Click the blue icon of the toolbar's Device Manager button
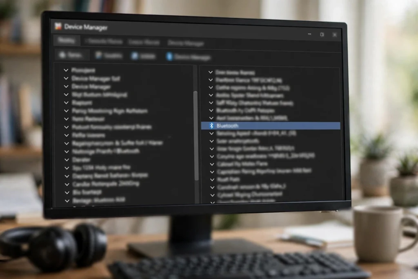The image size is (418, 279). point(169,56)
